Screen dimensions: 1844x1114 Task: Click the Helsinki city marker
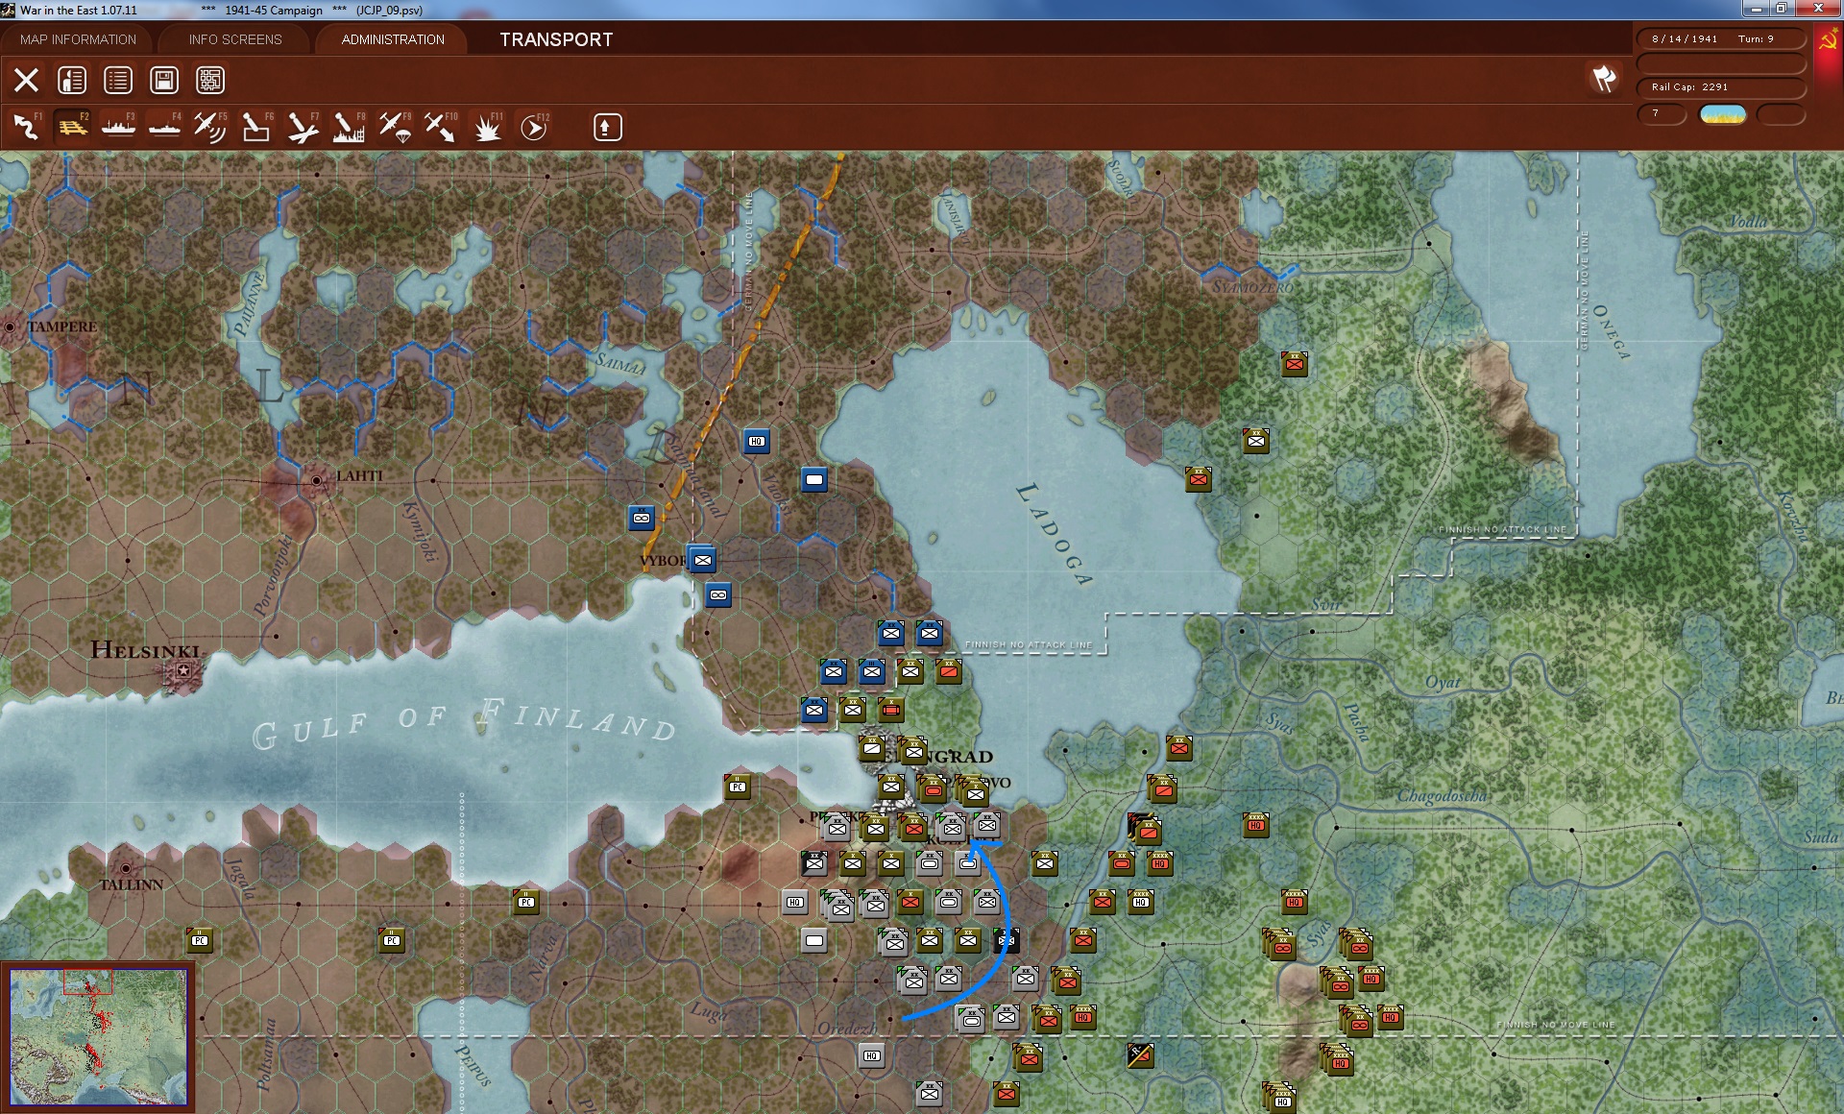183,670
